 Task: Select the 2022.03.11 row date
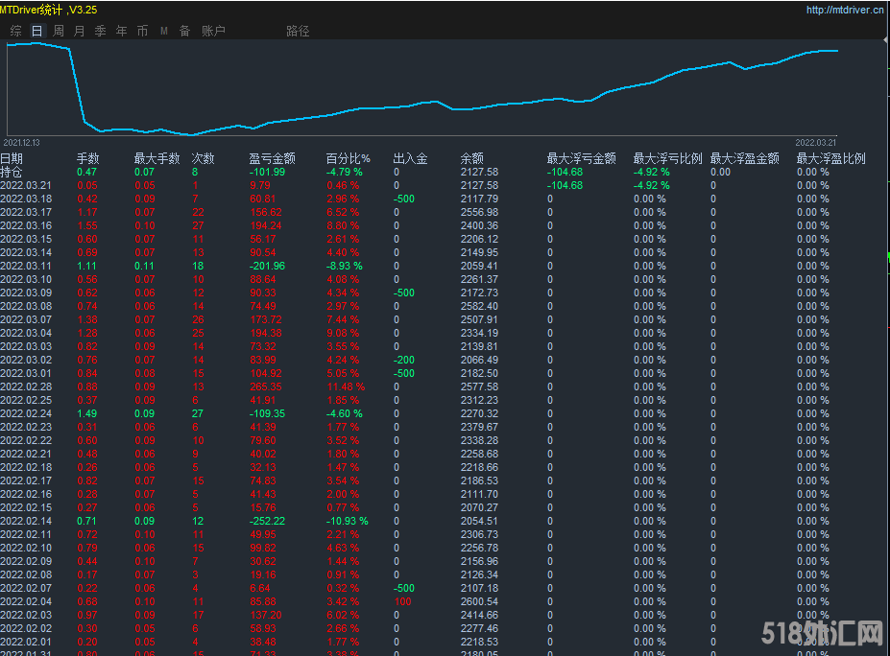click(x=26, y=266)
